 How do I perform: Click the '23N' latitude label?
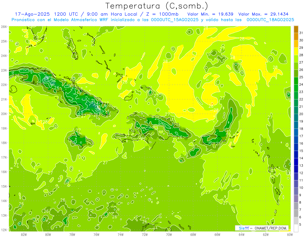point(4,70)
